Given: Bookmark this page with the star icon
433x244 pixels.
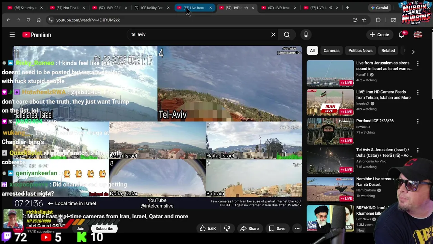Looking at the screenshot, I should [x=364, y=20].
